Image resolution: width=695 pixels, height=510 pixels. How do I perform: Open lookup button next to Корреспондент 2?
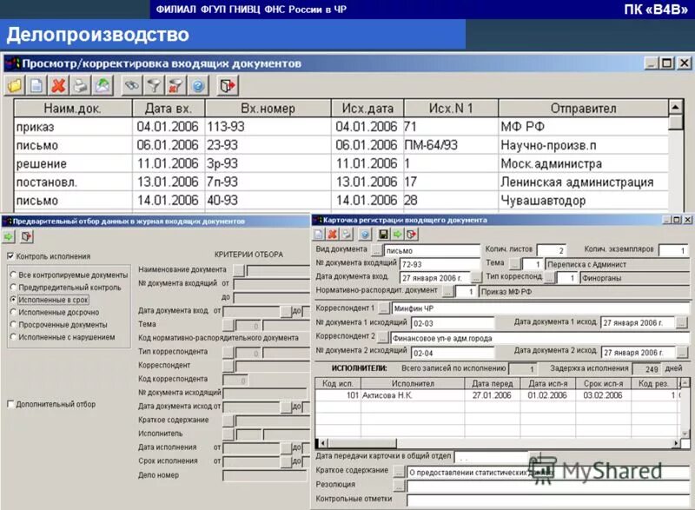pos(384,338)
